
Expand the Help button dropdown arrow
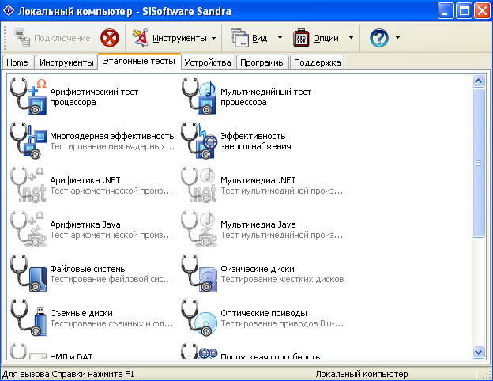[397, 38]
